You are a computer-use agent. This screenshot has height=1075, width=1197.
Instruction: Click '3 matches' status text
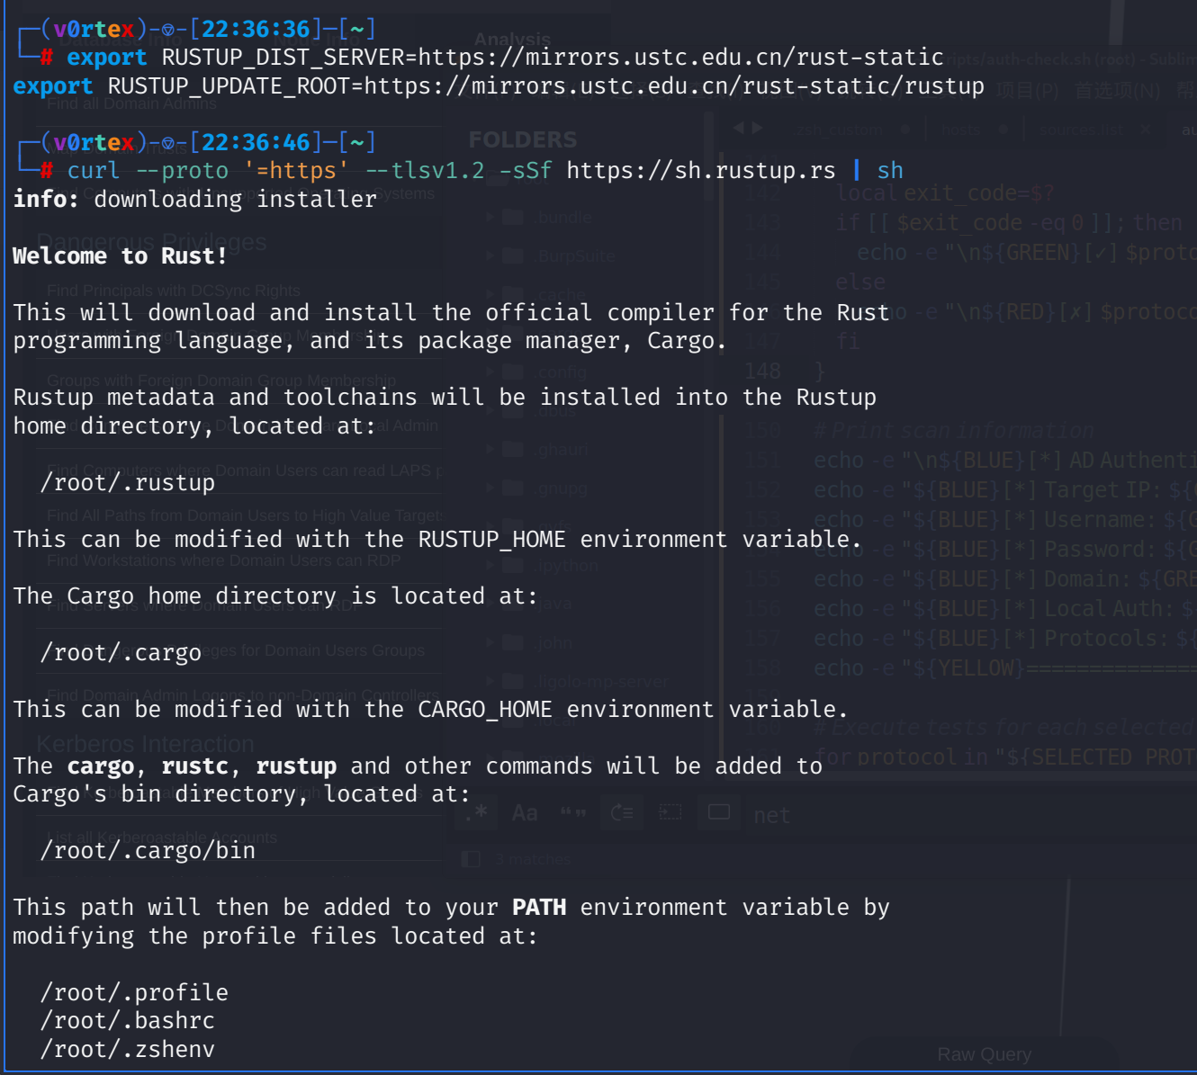(x=533, y=859)
